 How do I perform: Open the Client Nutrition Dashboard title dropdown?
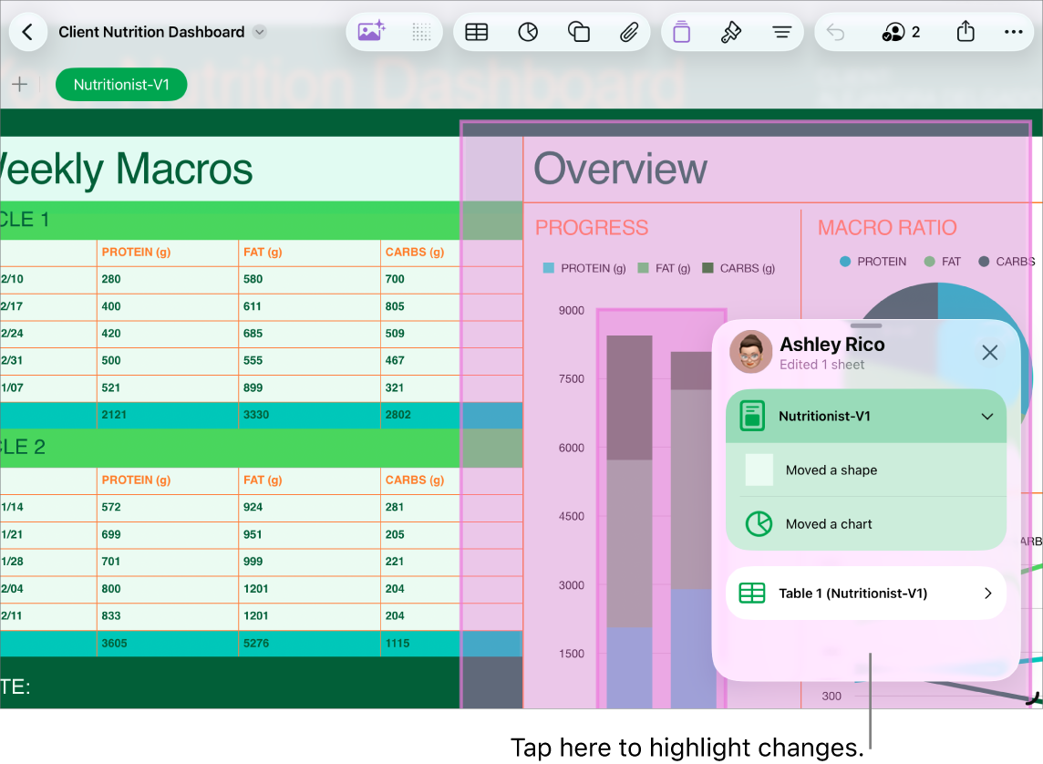tap(259, 32)
